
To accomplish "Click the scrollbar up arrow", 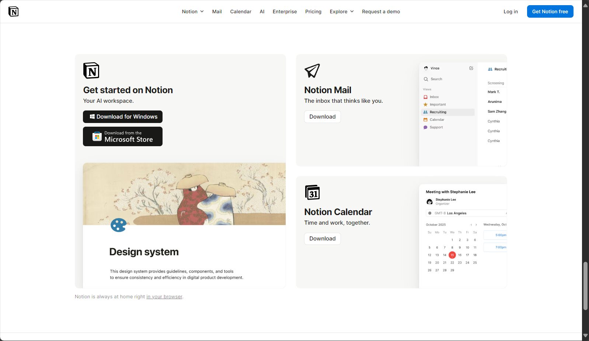I will (x=585, y=5).
